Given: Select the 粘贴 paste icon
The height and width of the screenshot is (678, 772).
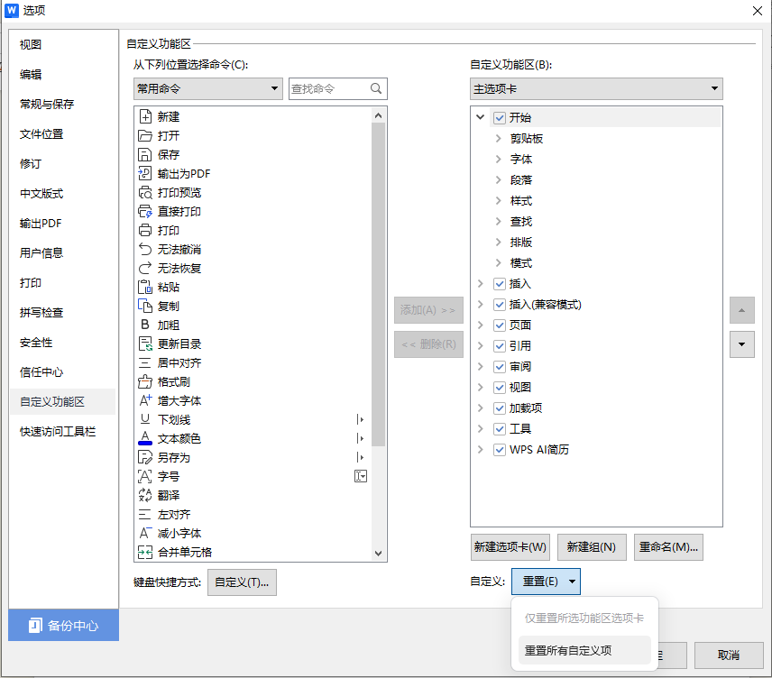Looking at the screenshot, I should tap(145, 287).
